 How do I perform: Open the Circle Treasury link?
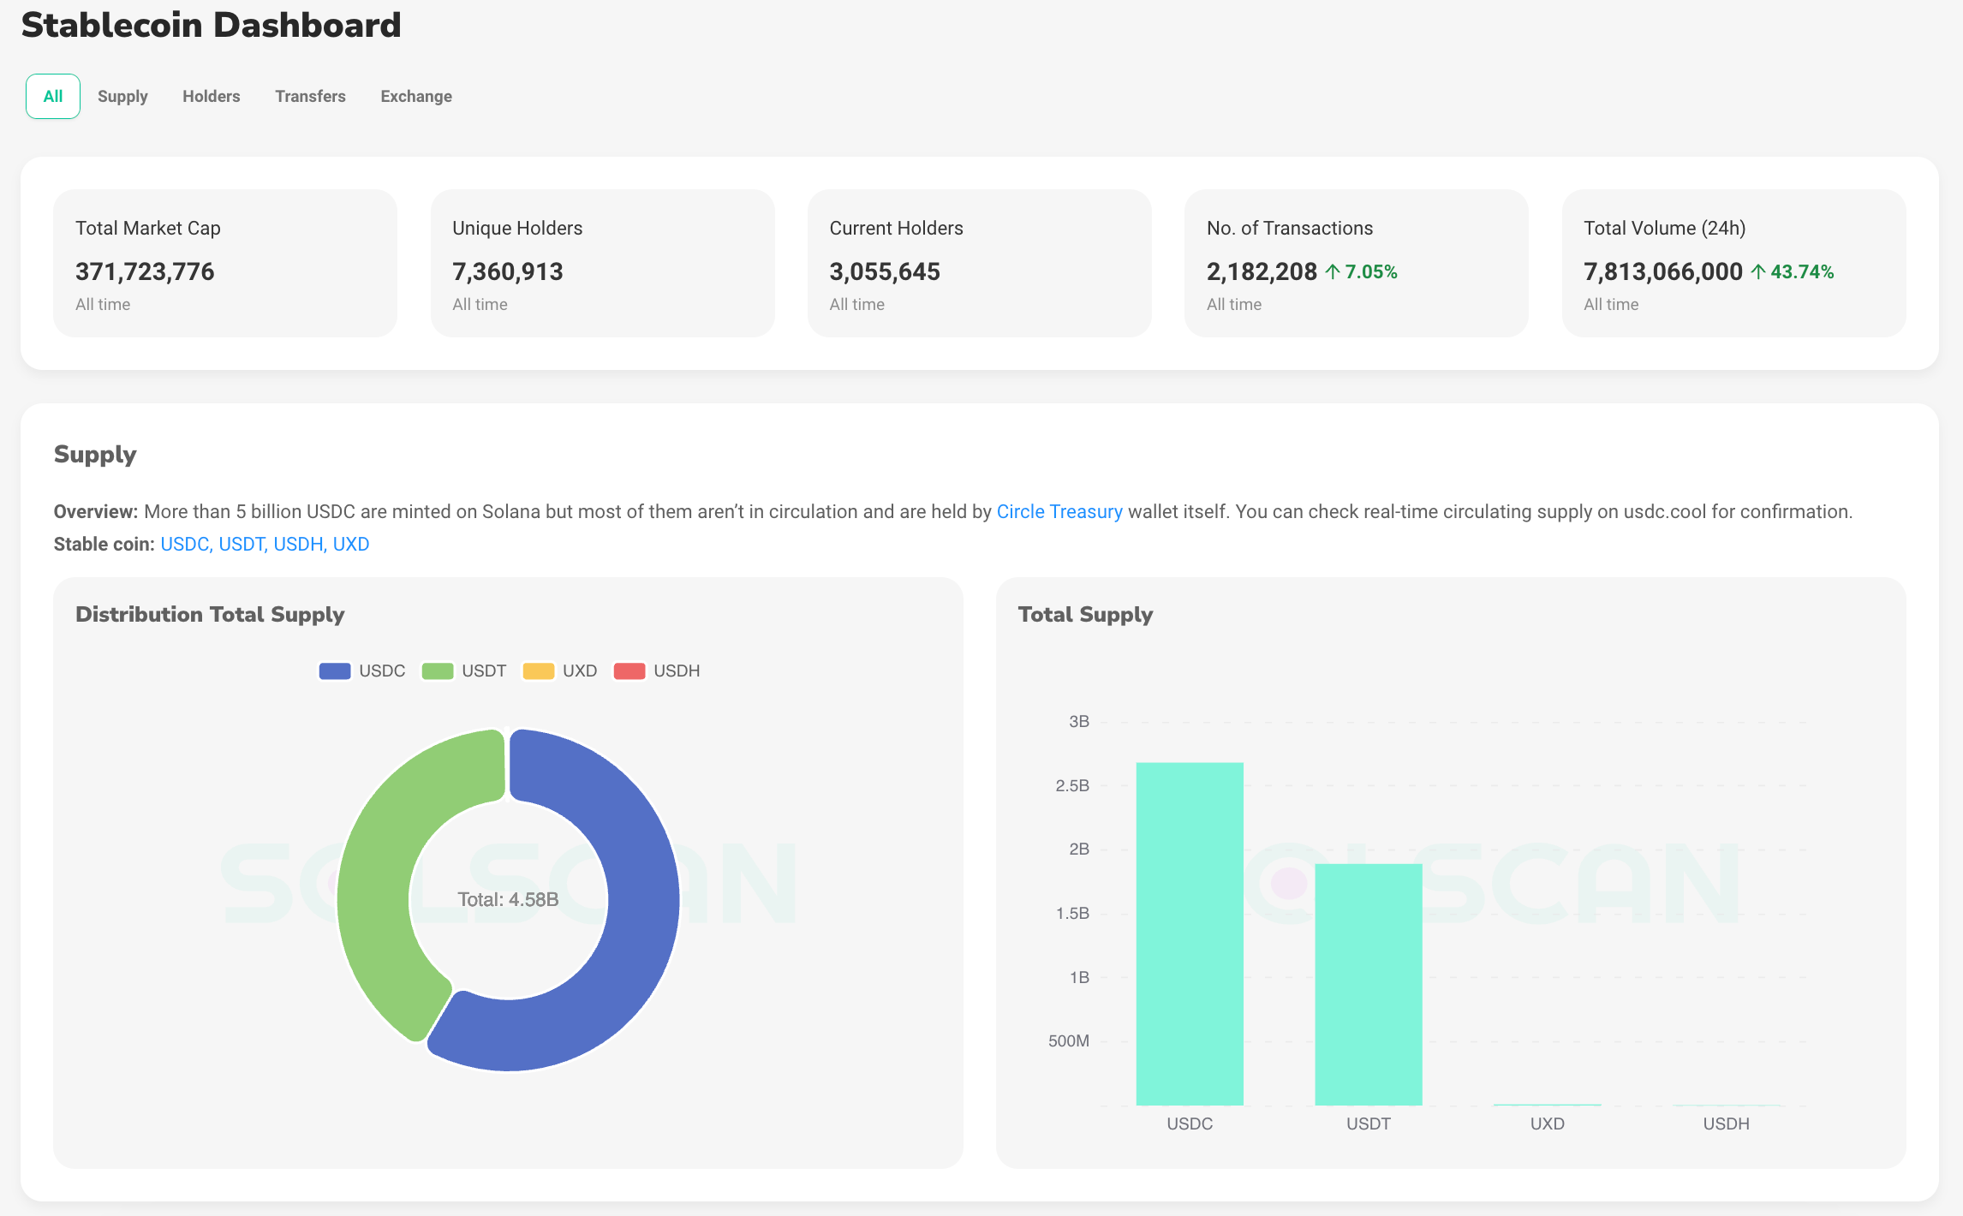point(1059,511)
